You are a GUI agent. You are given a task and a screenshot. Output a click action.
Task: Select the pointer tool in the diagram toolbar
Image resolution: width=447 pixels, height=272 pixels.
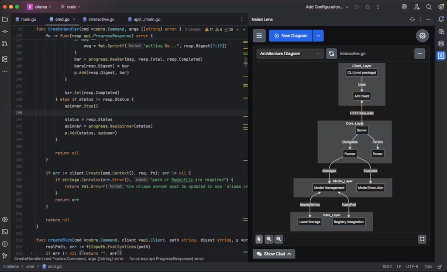pyautogui.click(x=259, y=239)
